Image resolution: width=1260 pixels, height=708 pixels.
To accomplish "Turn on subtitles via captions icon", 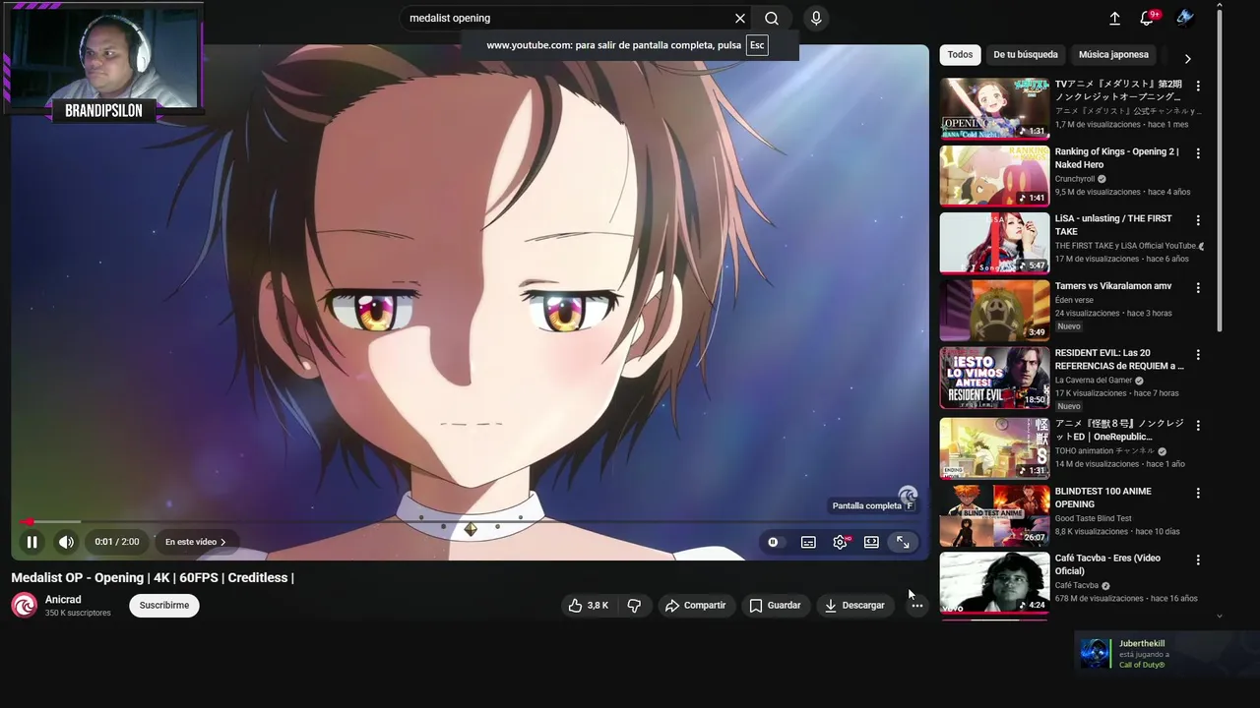I will (x=808, y=542).
